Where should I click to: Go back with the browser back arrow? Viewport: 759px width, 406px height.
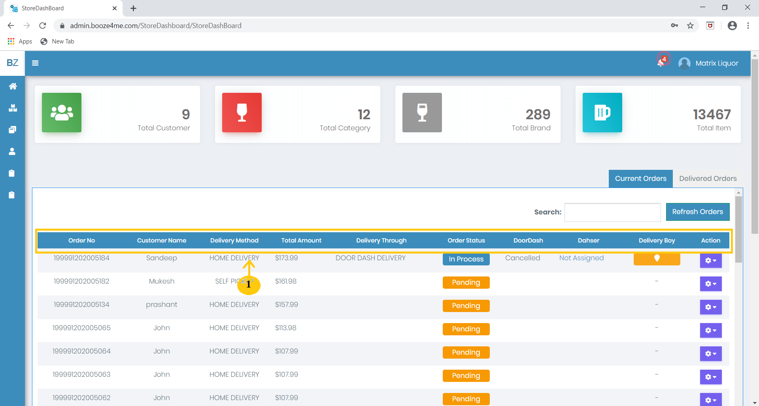click(11, 26)
